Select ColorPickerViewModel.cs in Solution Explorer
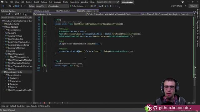200x112 pixels. point(19,42)
